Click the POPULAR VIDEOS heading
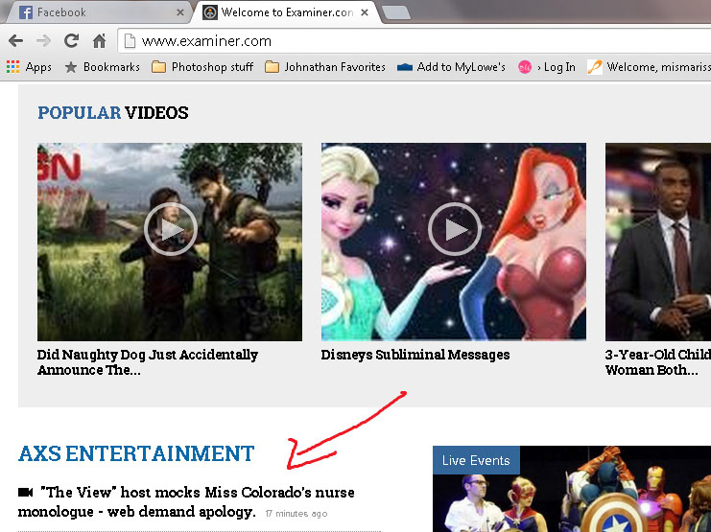Screen dimensions: 711x532 [113, 112]
